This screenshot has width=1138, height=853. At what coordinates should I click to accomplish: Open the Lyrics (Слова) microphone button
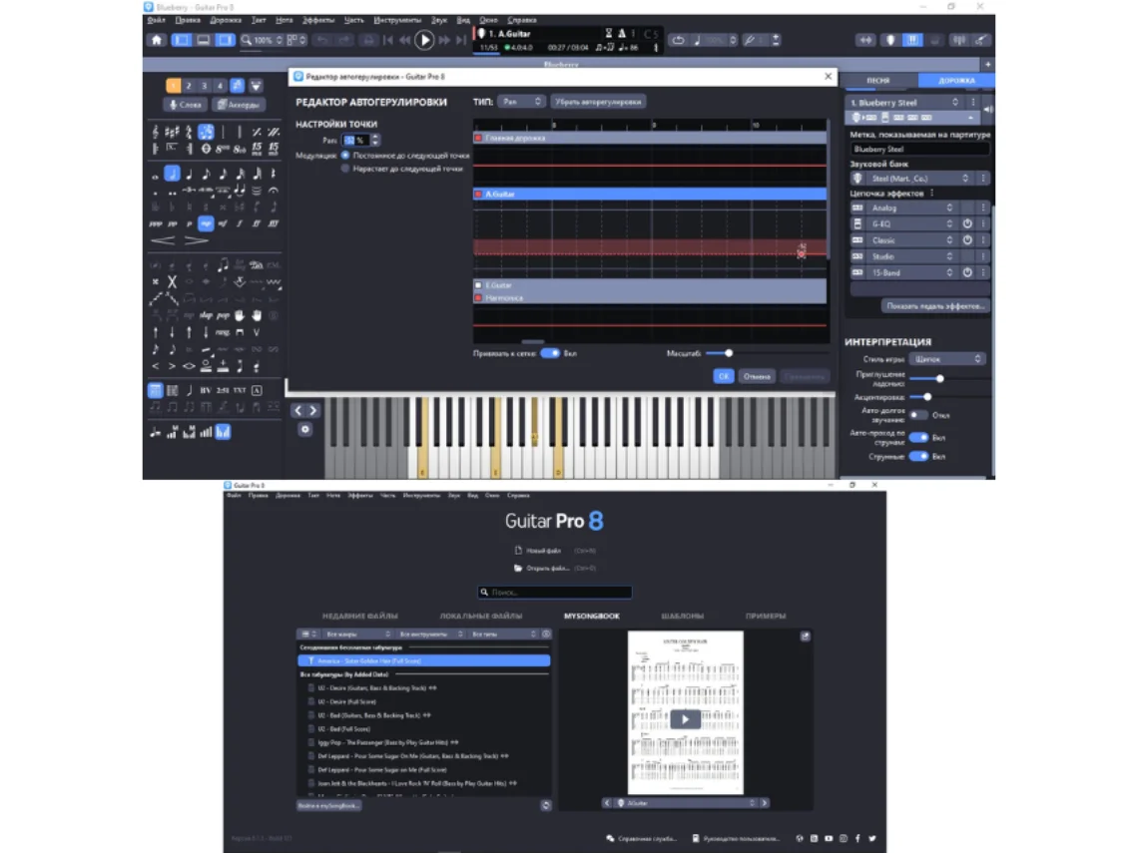pos(185,105)
